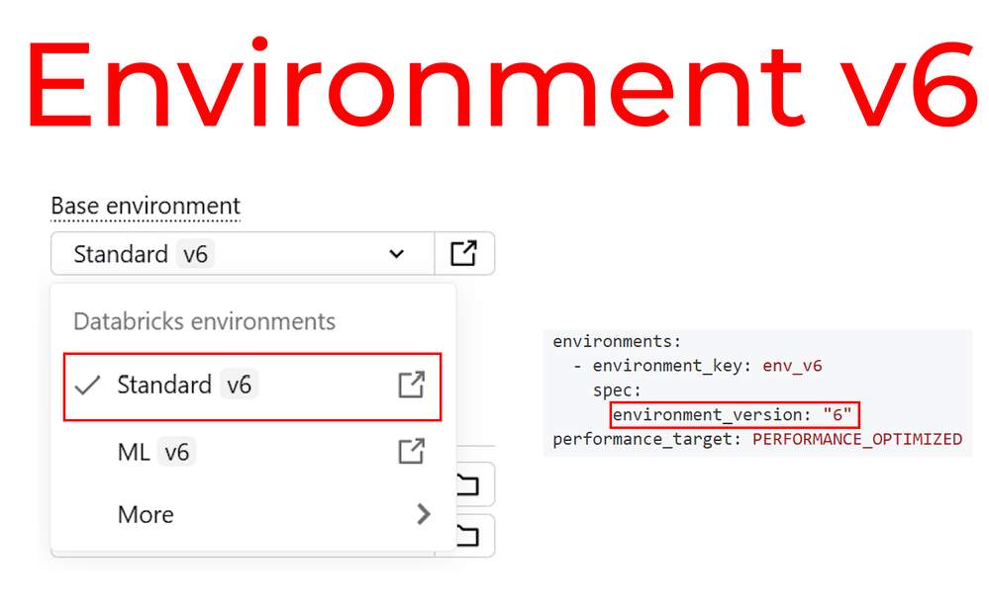Click the dropdown chevron arrow beside Standard v6

click(396, 254)
